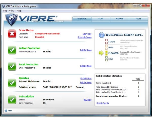This screenshot has height=118, width=152.
Task: Click the 'Current' definitions status text
Action: pyautogui.click(x=80, y=87)
